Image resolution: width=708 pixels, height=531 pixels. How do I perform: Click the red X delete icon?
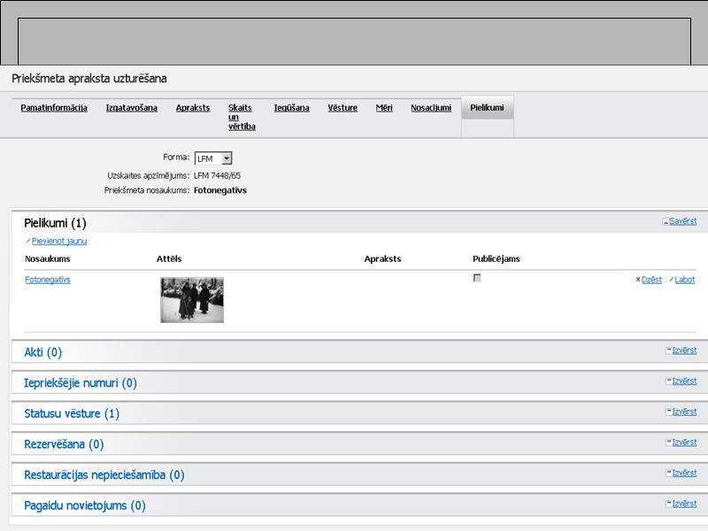pos(638,280)
